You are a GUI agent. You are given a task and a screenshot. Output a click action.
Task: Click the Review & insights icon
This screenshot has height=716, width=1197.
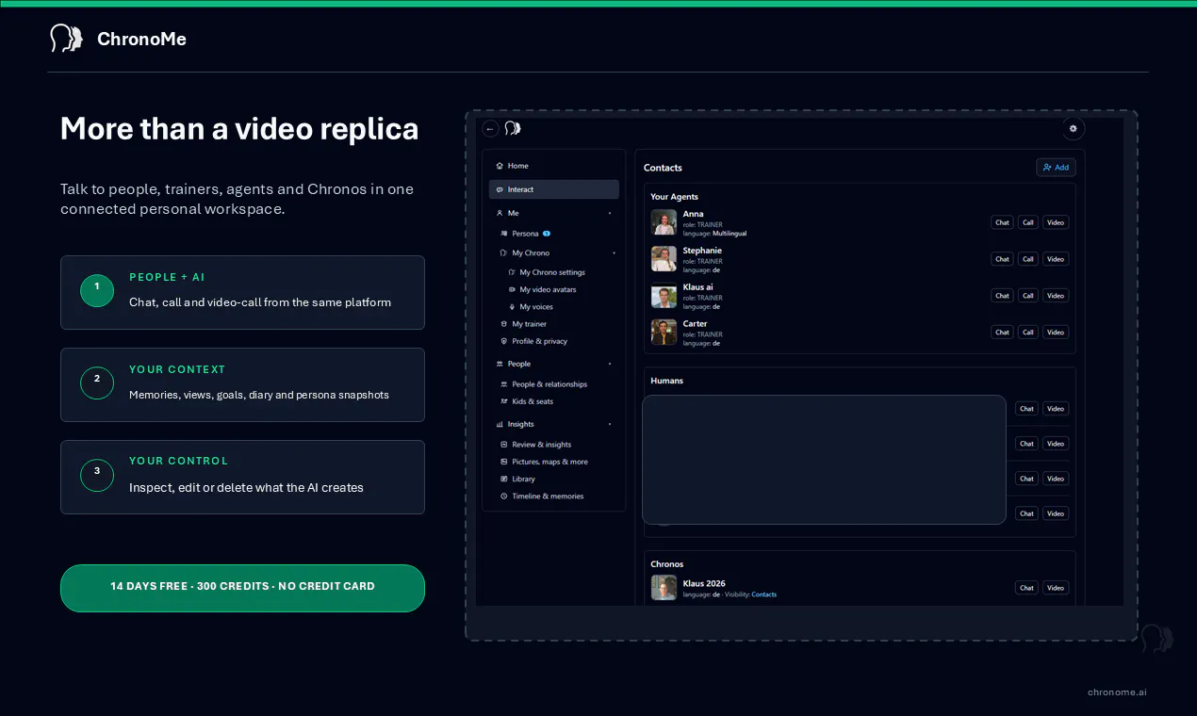tap(504, 445)
